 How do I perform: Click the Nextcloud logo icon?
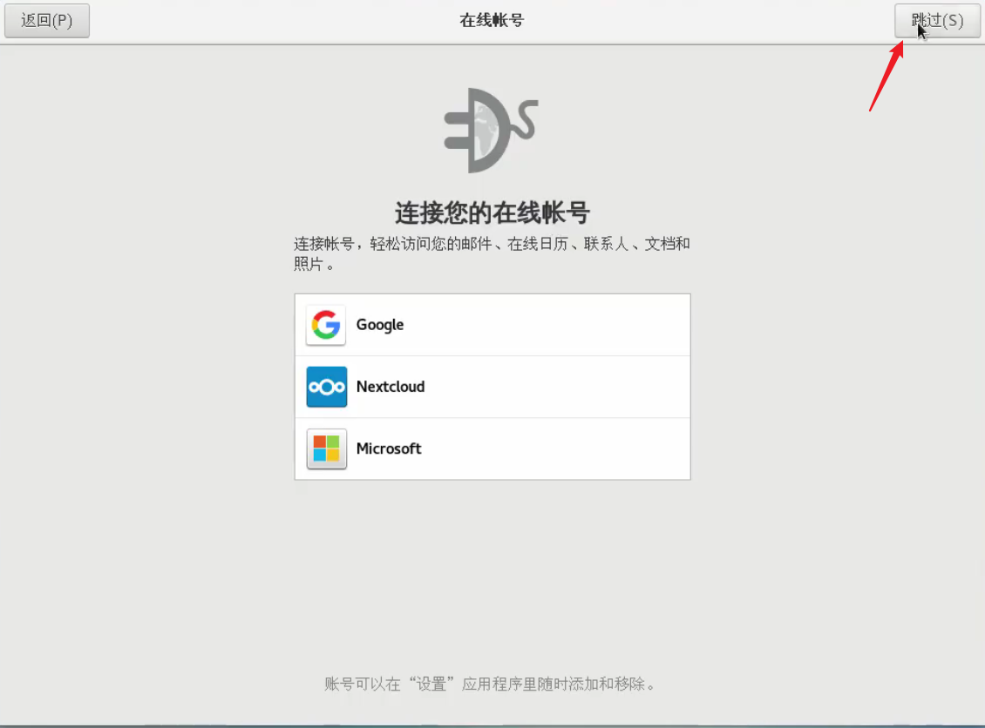pos(326,387)
